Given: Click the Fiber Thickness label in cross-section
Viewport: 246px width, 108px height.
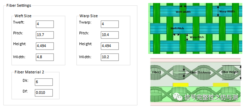Looking at the screenshot, I should pos(200,73).
